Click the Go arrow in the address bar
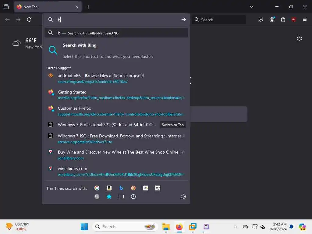 click(x=183, y=19)
